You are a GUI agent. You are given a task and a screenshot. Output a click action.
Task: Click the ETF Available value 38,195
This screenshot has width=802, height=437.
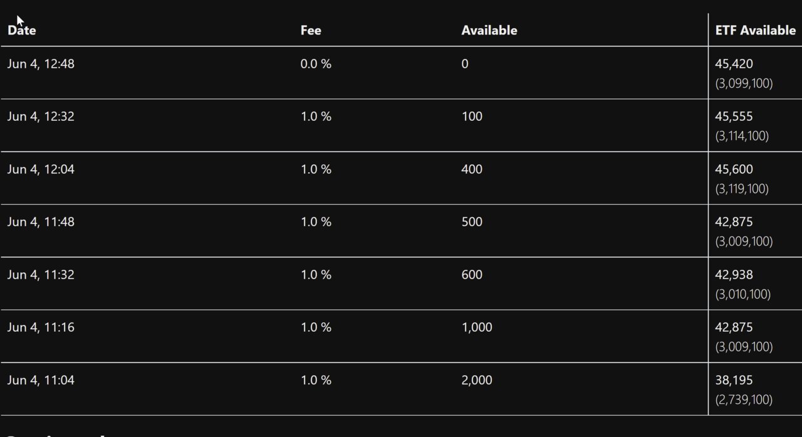coord(734,380)
